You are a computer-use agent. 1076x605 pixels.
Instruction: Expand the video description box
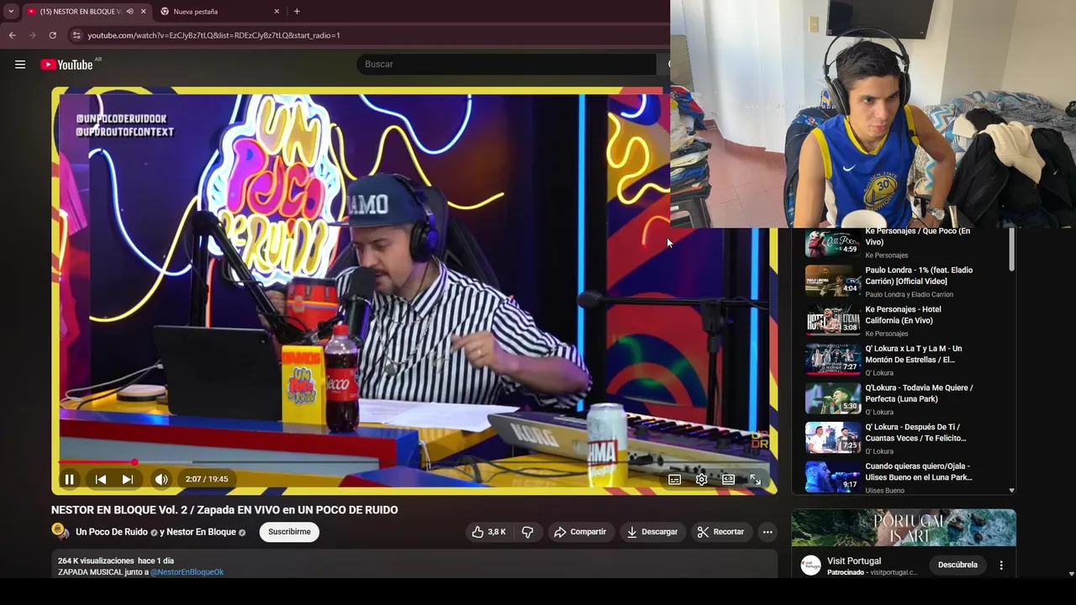[414, 564]
